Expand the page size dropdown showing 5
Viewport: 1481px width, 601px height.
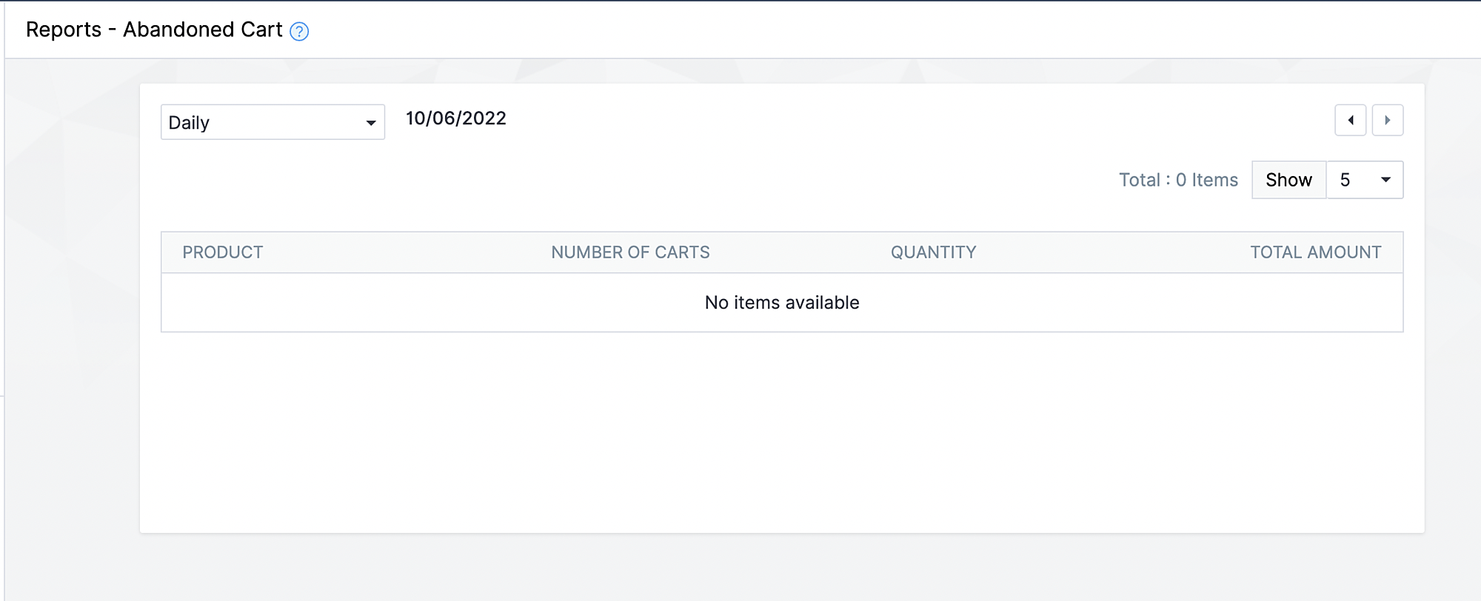(x=1364, y=180)
